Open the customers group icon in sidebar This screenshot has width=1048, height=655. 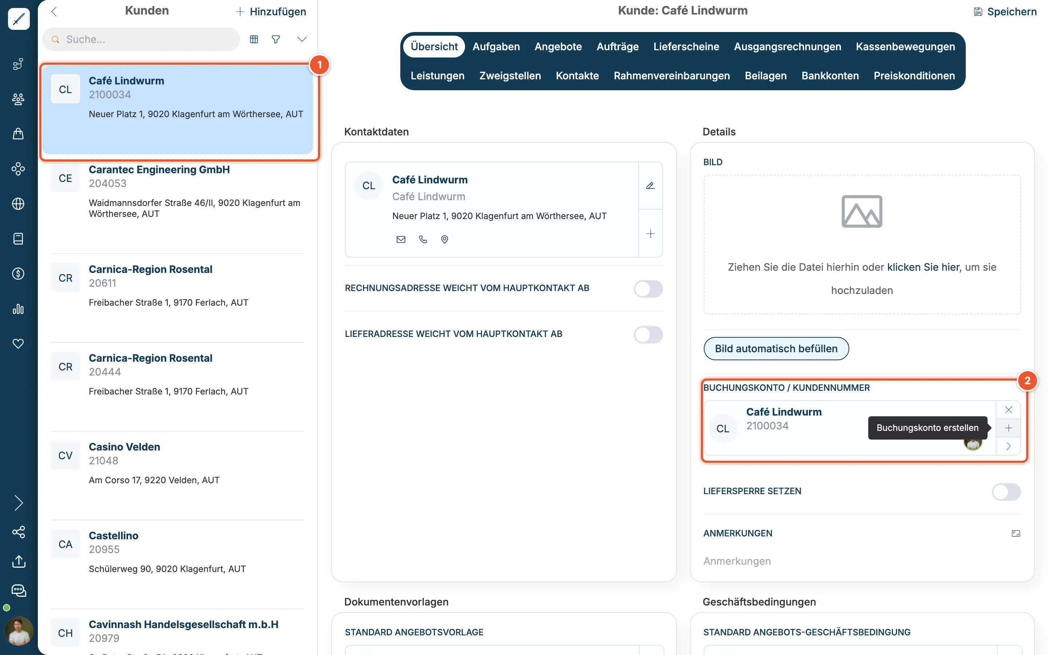tap(18, 99)
